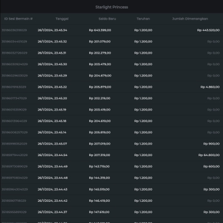
Task: Click the balance Rp 144.319,00
Action: click(99, 178)
